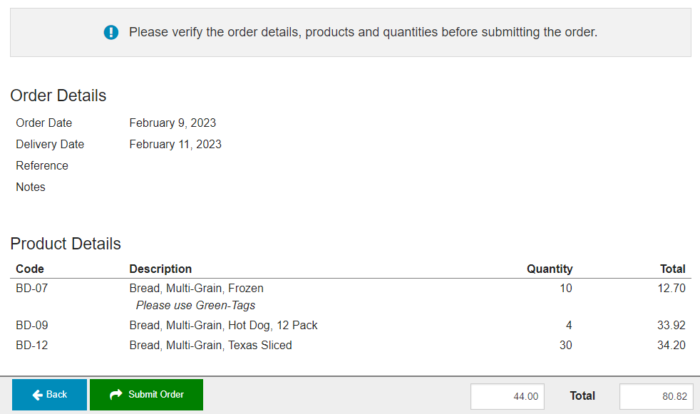Click the delivery date February 11, 2023
The image size is (700, 414).
175,145
